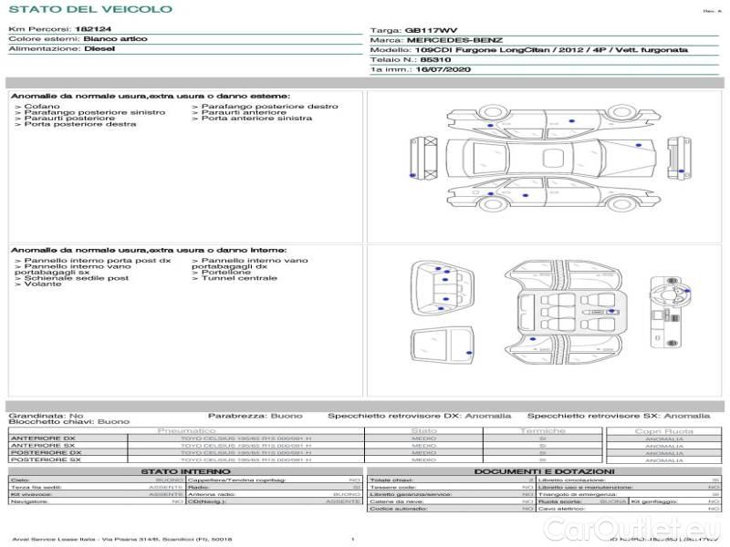Click the Pneumatico column header
730x547 pixels.
[x=187, y=431]
